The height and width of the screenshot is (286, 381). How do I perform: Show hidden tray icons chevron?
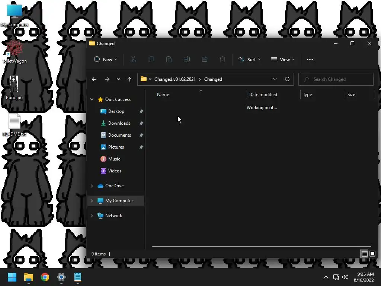tap(326, 277)
